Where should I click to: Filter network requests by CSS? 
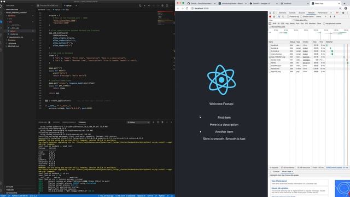point(282,24)
